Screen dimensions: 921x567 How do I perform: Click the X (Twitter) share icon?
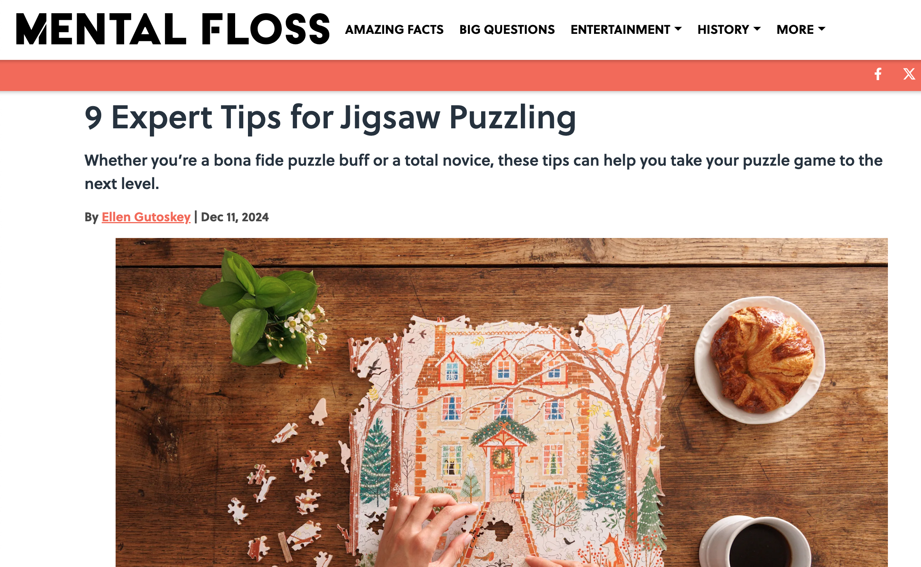pos(909,74)
